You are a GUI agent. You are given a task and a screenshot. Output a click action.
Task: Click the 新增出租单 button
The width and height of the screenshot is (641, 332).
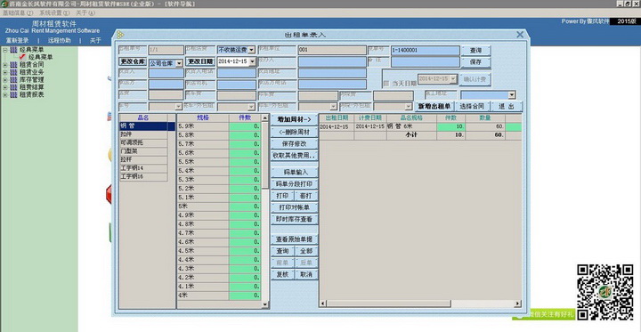tap(434, 106)
